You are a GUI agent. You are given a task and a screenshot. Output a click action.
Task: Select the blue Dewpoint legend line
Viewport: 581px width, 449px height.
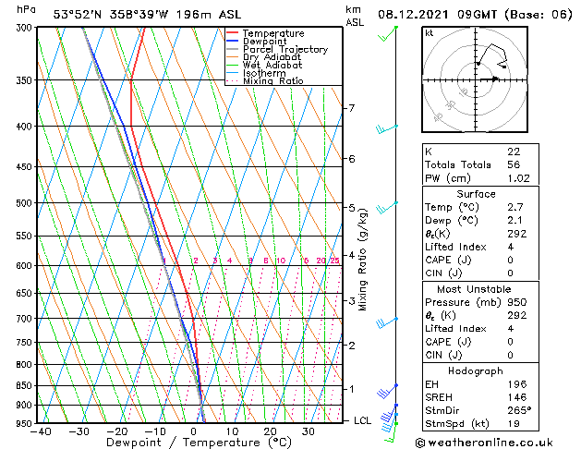(x=233, y=42)
